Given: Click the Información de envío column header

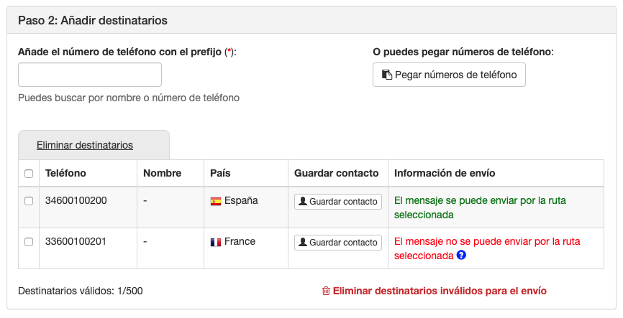Looking at the screenshot, I should [x=445, y=173].
